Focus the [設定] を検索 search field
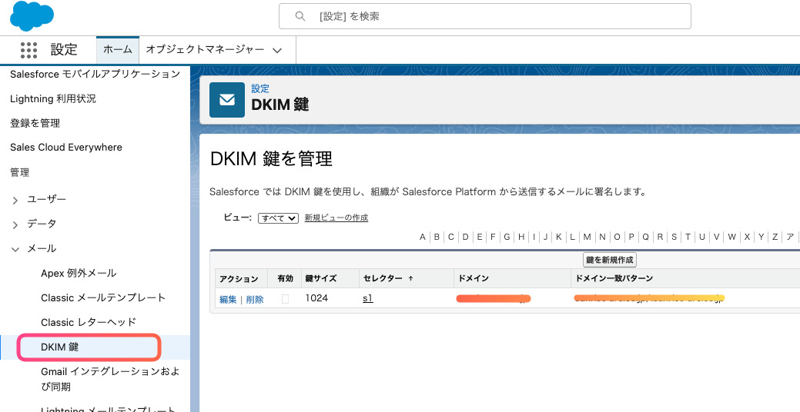 click(x=484, y=16)
